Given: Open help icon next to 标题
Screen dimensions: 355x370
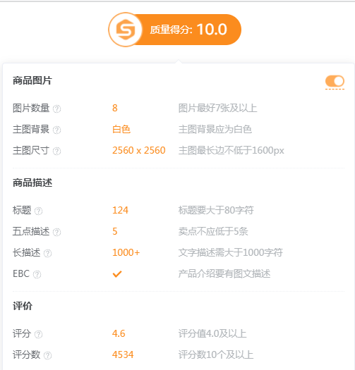Looking at the screenshot, I should (x=38, y=211).
